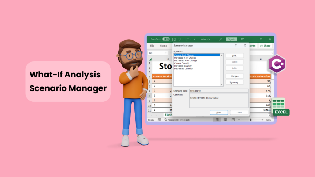Viewport: 315px width, 177px height.
Task: Click zoom in plus button
Action: tap(262, 120)
